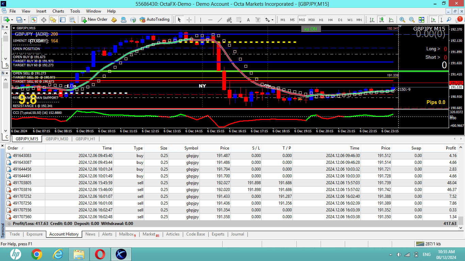Open the Virtual Hosting cloud icon
This screenshot has width=465, height=261.
click(124, 20)
